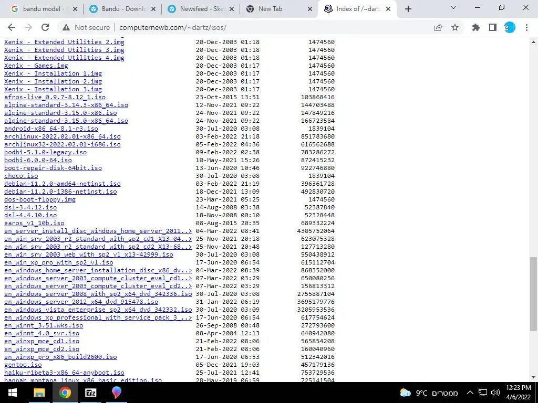
Task: Open alpine-standard-3.14.3-x86_64.iso link
Action: coord(66,105)
